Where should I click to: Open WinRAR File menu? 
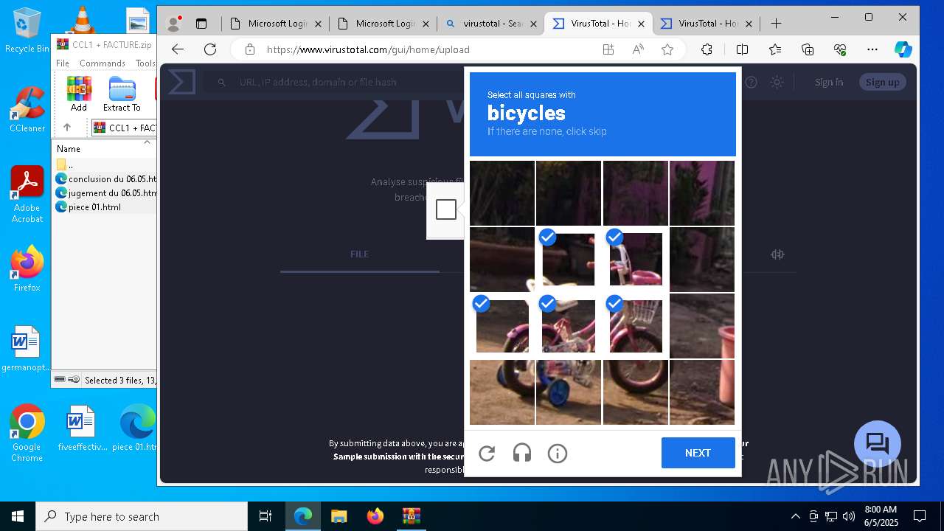tap(63, 63)
